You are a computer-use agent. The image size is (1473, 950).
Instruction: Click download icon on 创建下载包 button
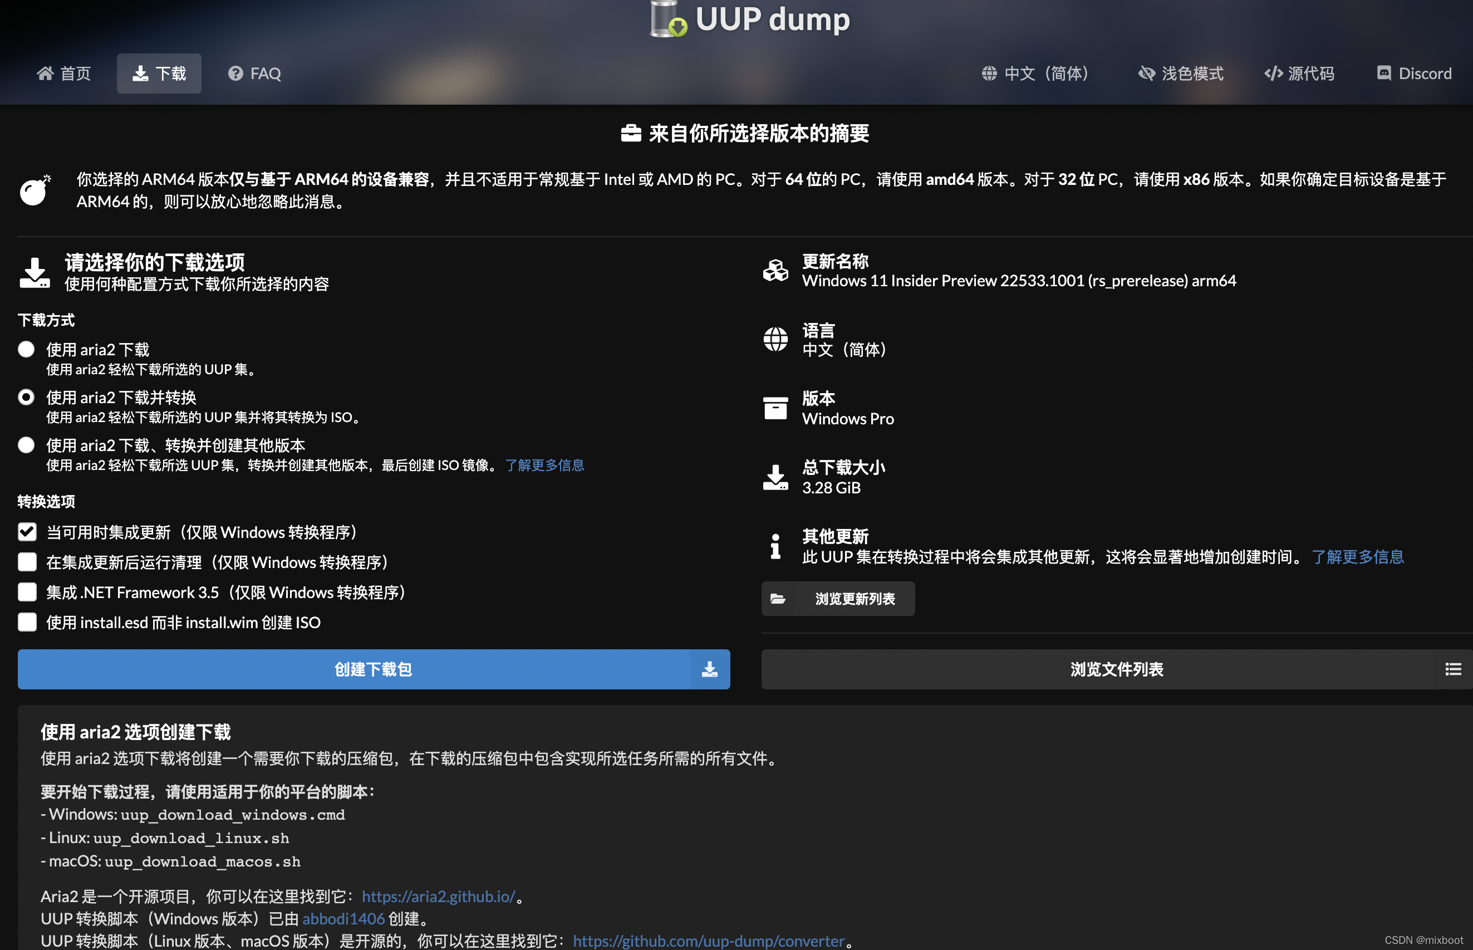710,669
